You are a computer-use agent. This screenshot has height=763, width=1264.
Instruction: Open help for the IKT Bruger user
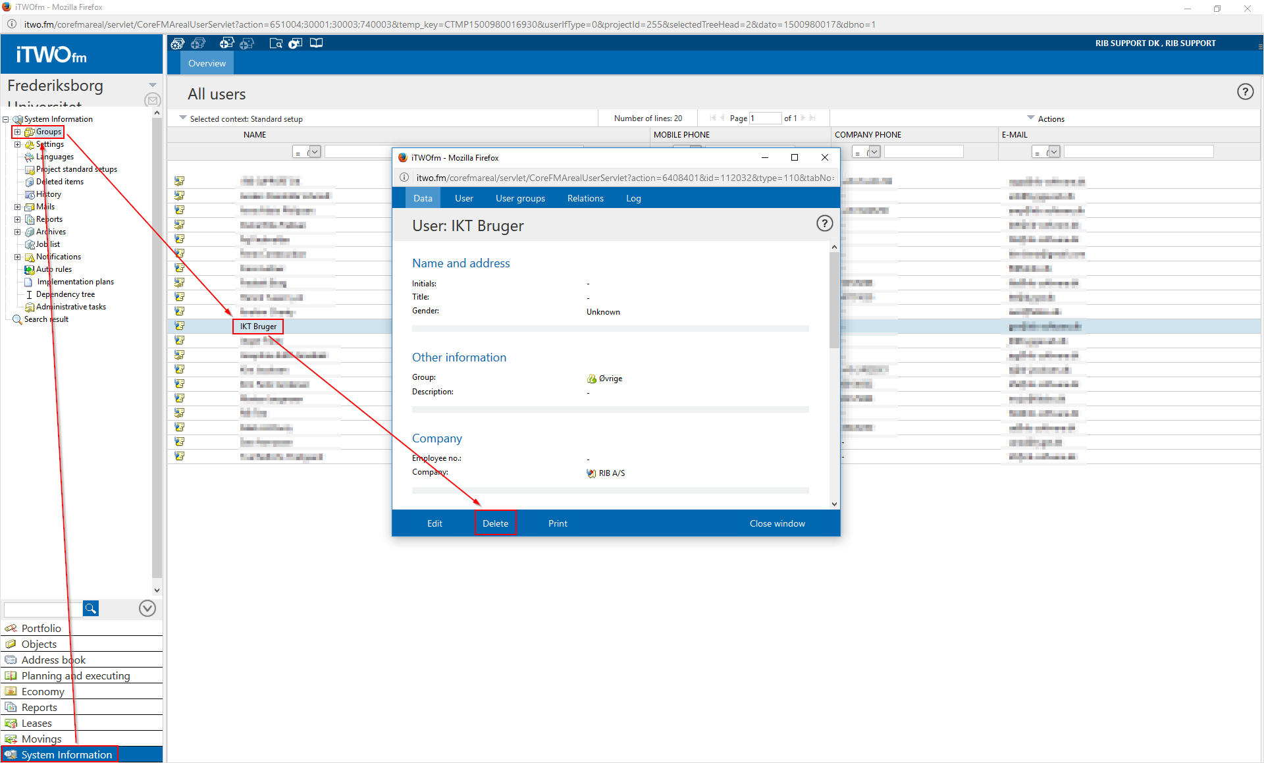pyautogui.click(x=824, y=223)
